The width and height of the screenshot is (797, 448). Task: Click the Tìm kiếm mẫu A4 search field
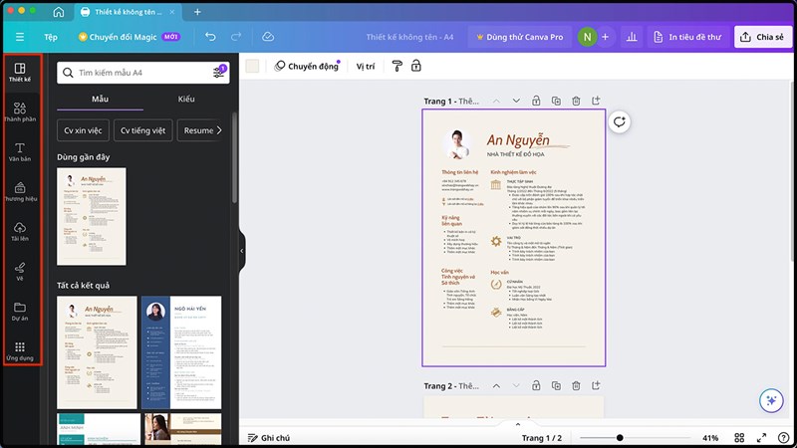tap(139, 73)
